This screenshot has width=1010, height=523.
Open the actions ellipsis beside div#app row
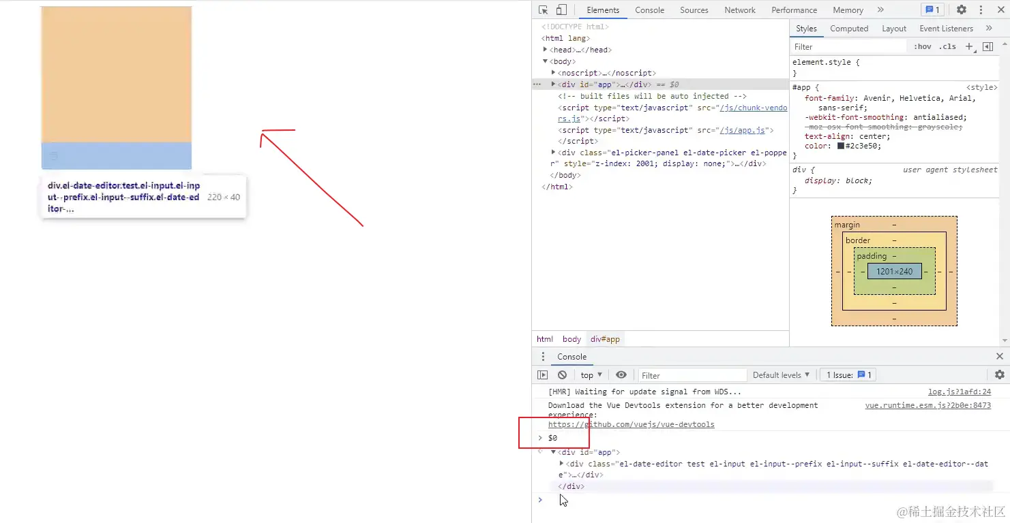tap(537, 84)
